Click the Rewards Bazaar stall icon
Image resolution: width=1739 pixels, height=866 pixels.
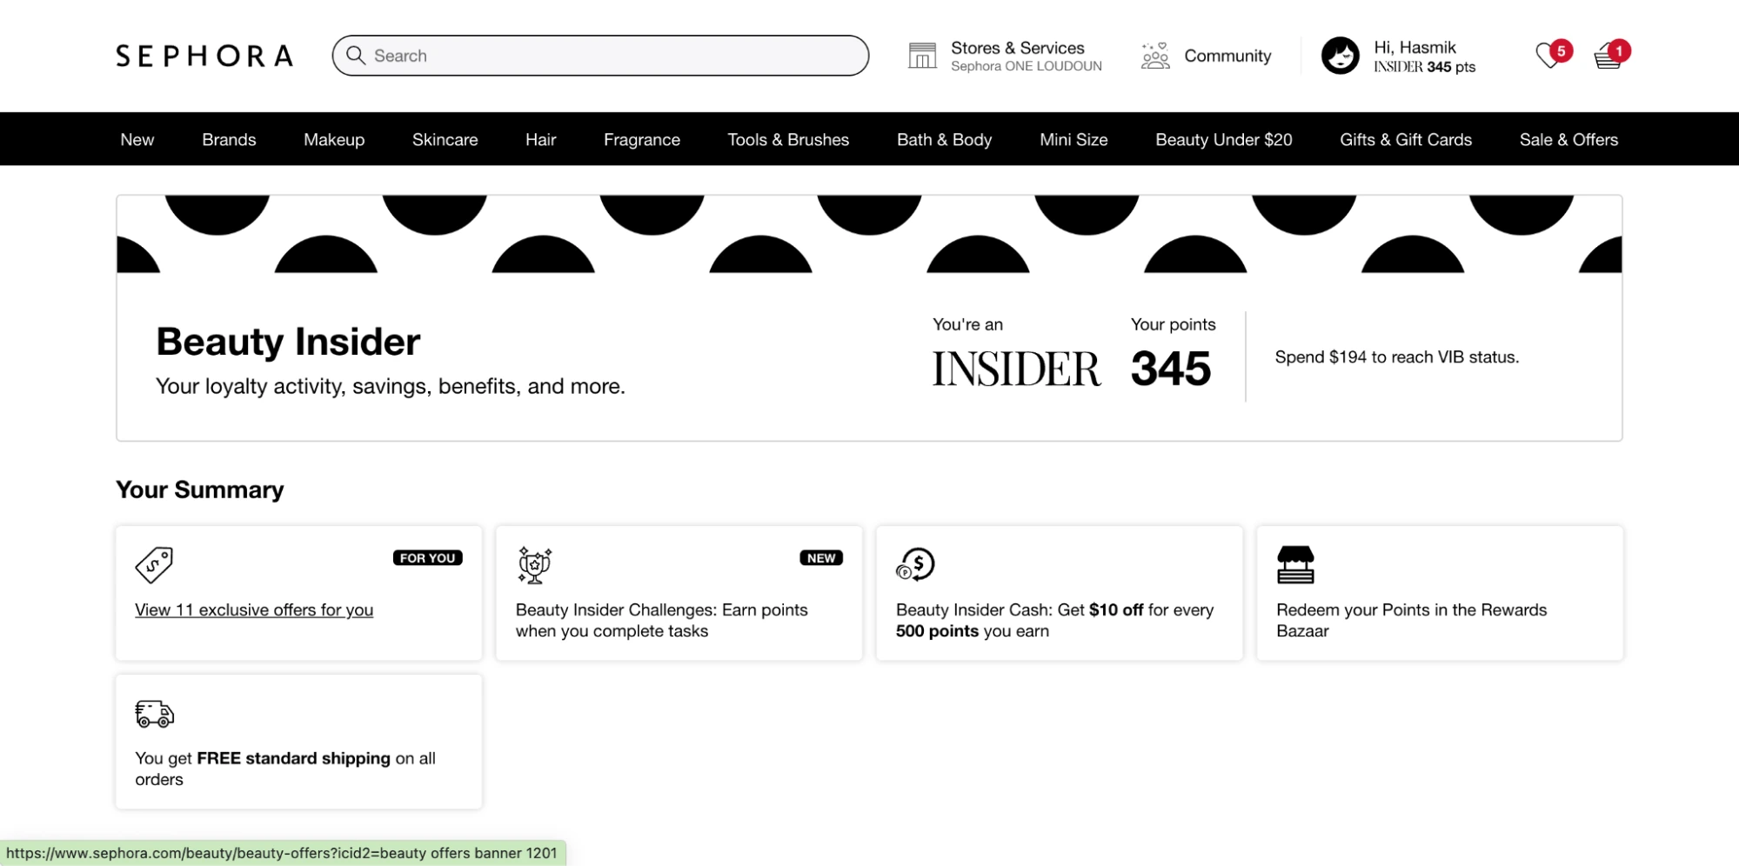click(1295, 565)
